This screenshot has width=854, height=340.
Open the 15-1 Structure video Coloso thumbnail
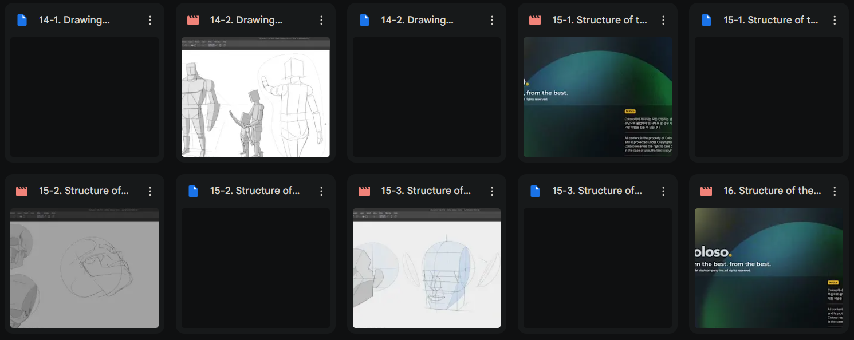click(598, 97)
